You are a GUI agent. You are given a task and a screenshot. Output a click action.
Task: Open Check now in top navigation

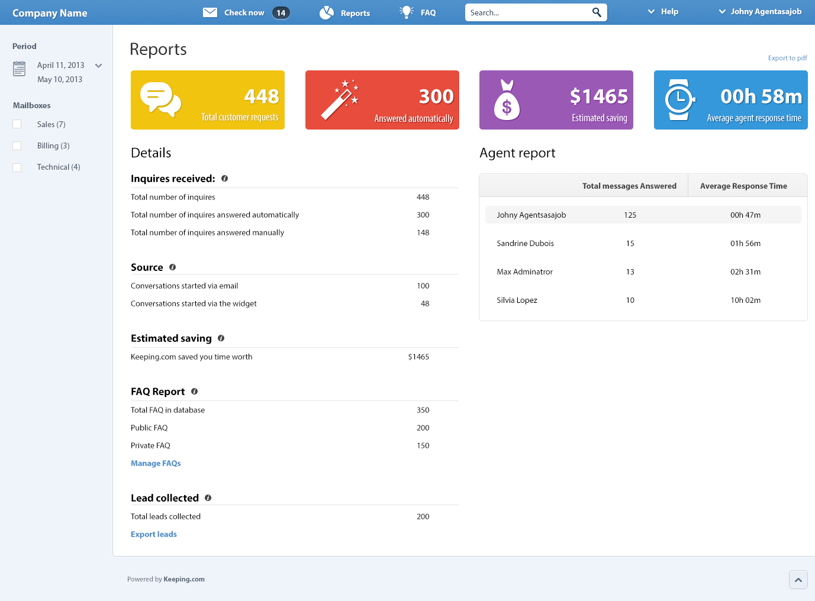[x=244, y=12]
